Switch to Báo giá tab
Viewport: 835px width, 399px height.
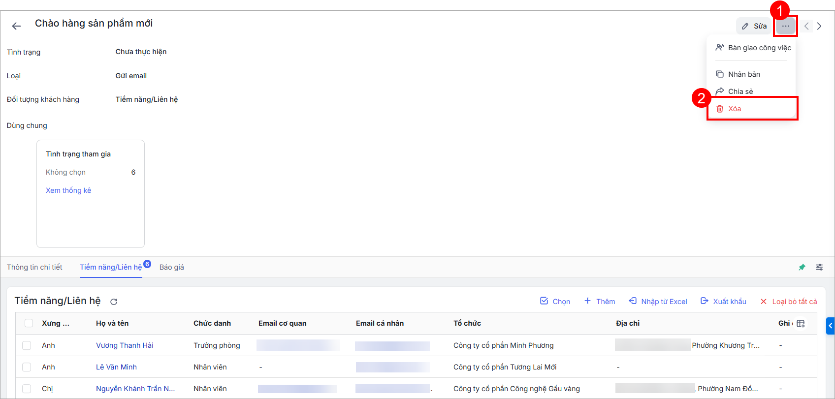(172, 267)
